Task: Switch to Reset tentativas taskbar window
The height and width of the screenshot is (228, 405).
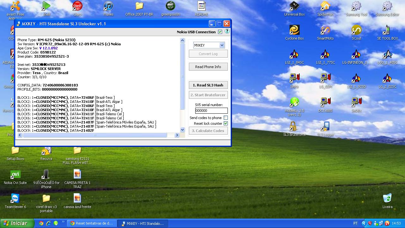Action: (x=91, y=223)
